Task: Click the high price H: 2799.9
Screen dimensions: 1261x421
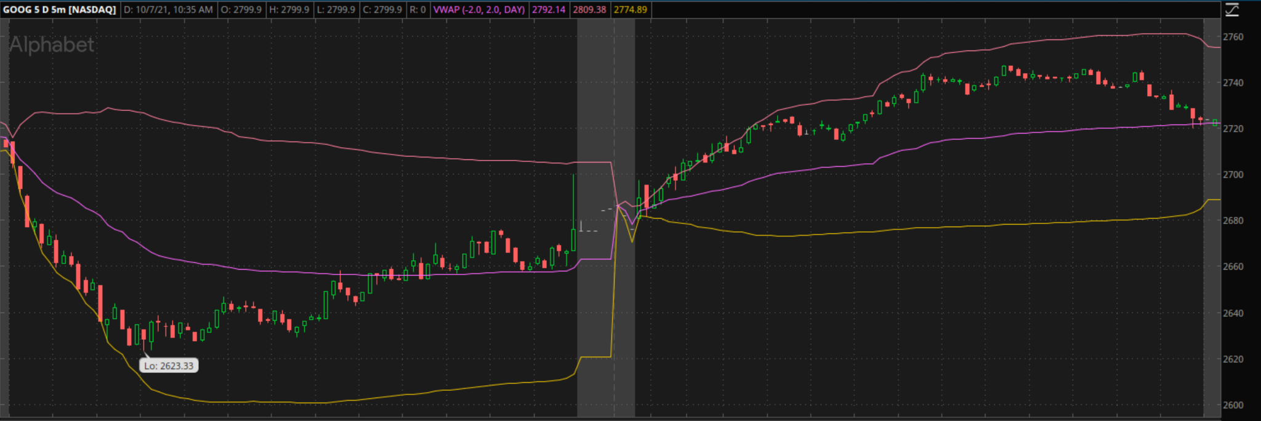Action: [x=289, y=10]
